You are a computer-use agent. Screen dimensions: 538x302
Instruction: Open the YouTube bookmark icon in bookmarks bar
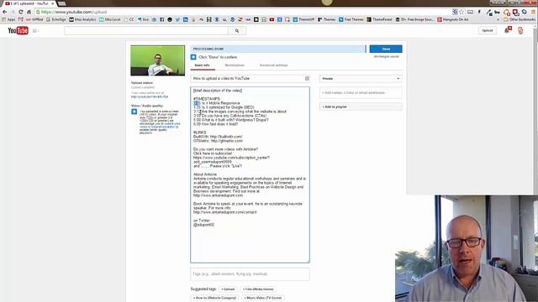tap(272, 19)
